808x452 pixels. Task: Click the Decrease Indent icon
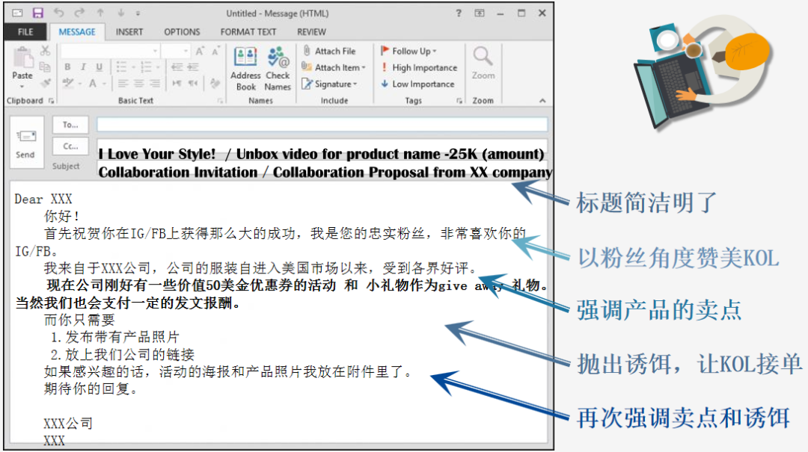click(177, 67)
